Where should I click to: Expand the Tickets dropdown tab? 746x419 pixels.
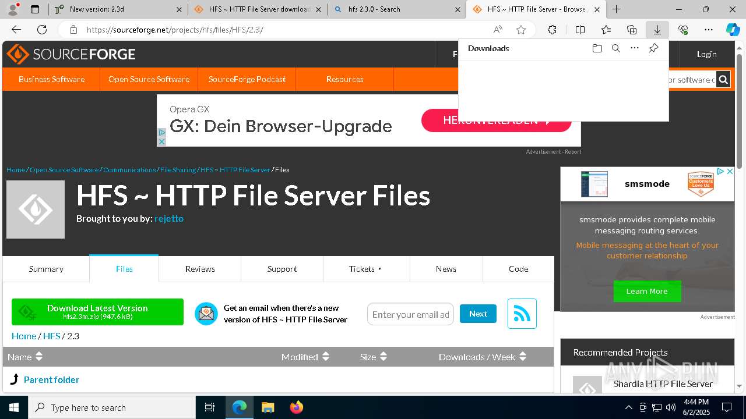(366, 269)
